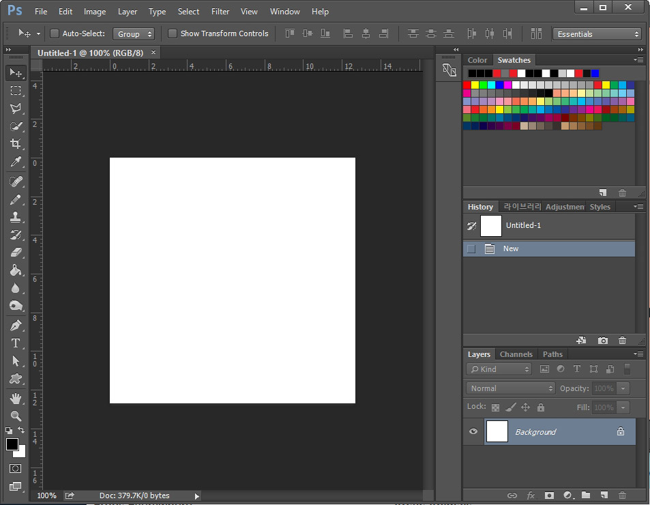Expand the Opacity slider arrow
650x505 pixels.
click(623, 388)
